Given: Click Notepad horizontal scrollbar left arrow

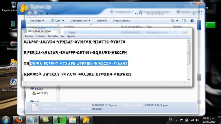Looking at the screenshot, I should click(x=25, y=83).
